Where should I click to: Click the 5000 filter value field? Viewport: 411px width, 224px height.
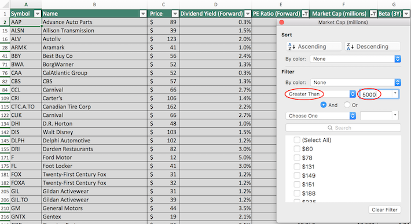[375, 94]
